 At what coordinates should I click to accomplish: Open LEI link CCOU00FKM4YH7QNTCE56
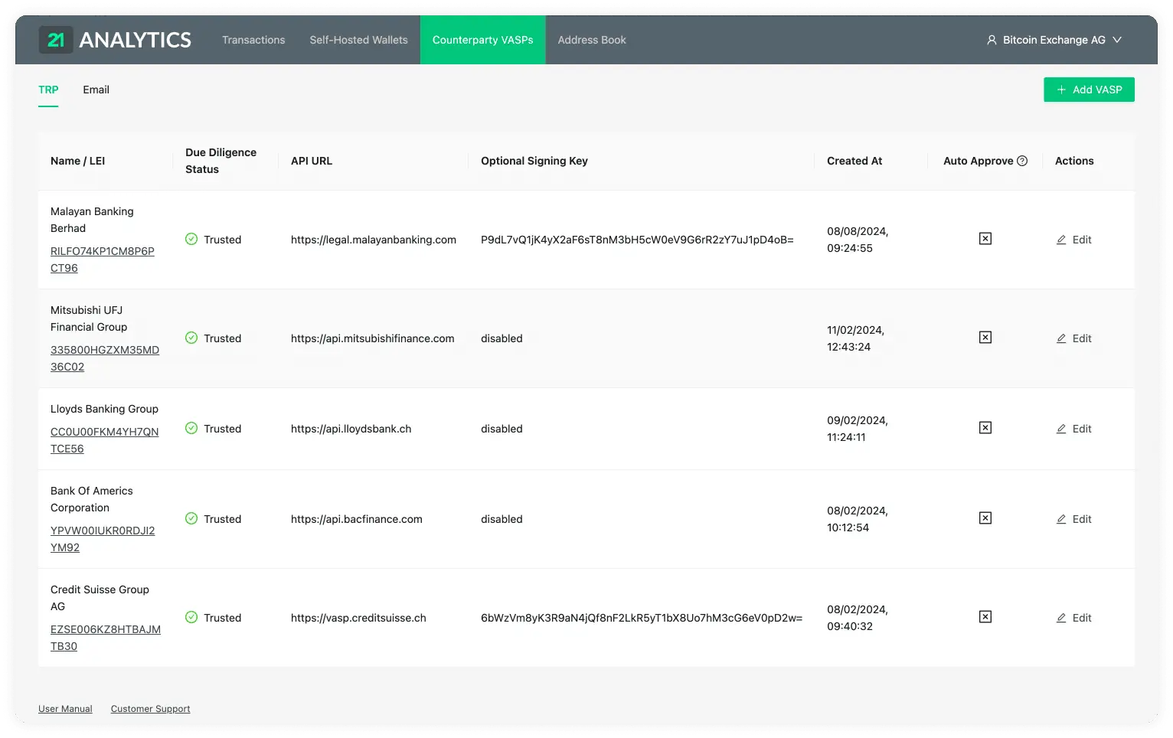coord(105,440)
